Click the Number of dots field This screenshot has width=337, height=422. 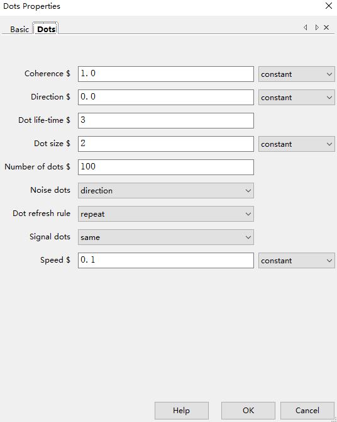[x=166, y=167]
